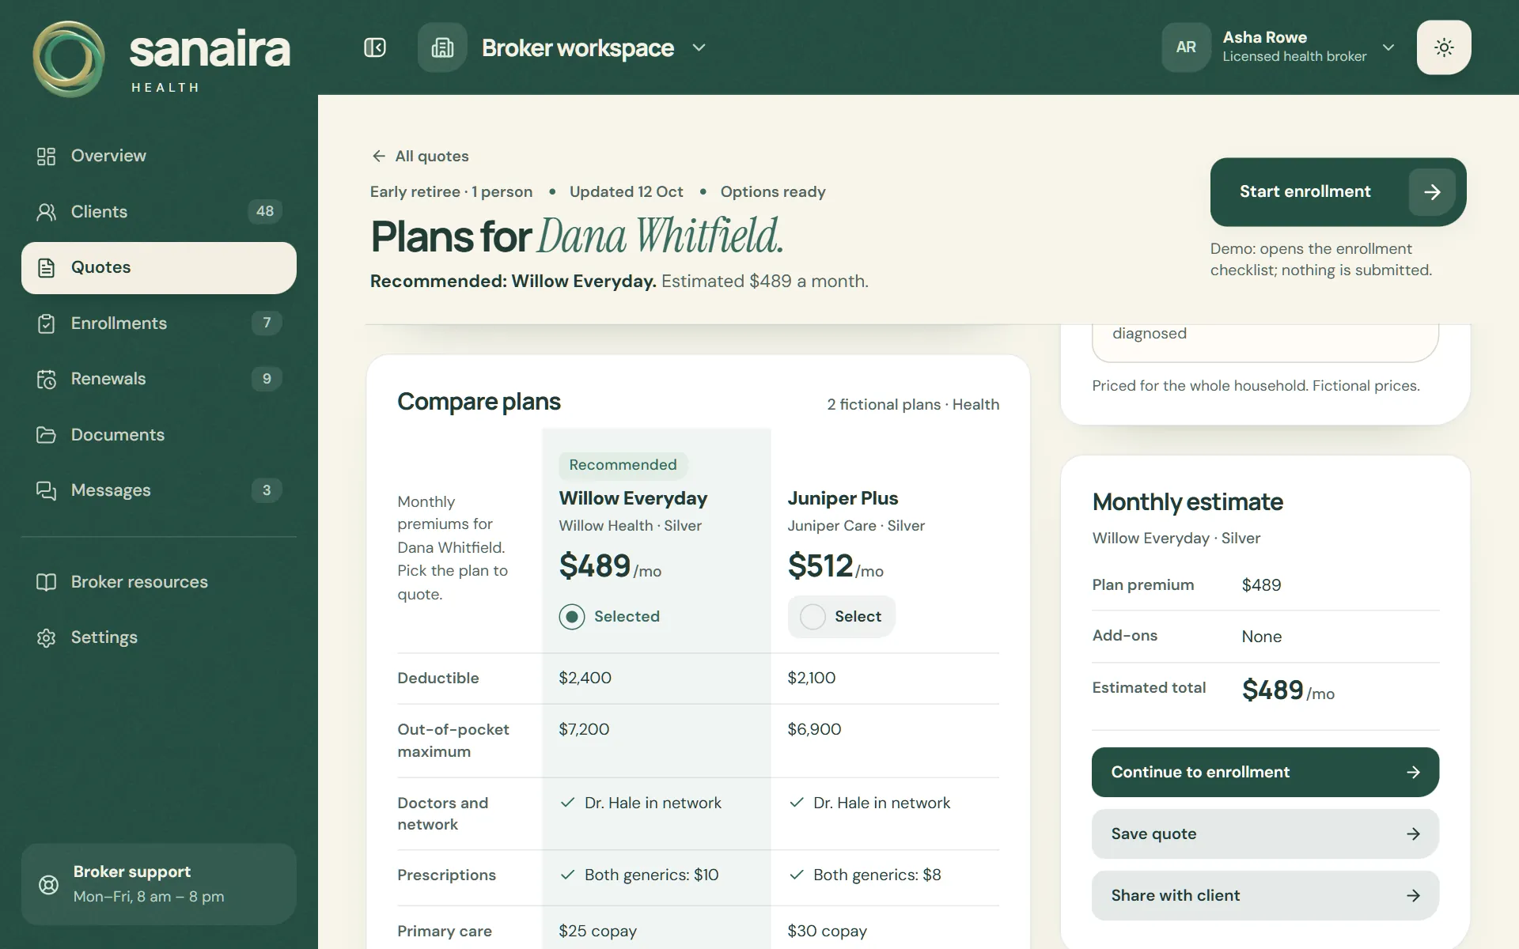The width and height of the screenshot is (1519, 949).
Task: Click the Enrollments badge showing 7
Action: 267,323
